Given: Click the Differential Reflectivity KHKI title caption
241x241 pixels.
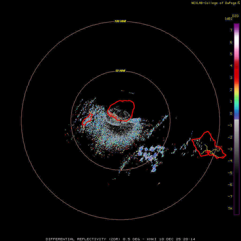Looking at the screenshot, I should click(x=120, y=239).
